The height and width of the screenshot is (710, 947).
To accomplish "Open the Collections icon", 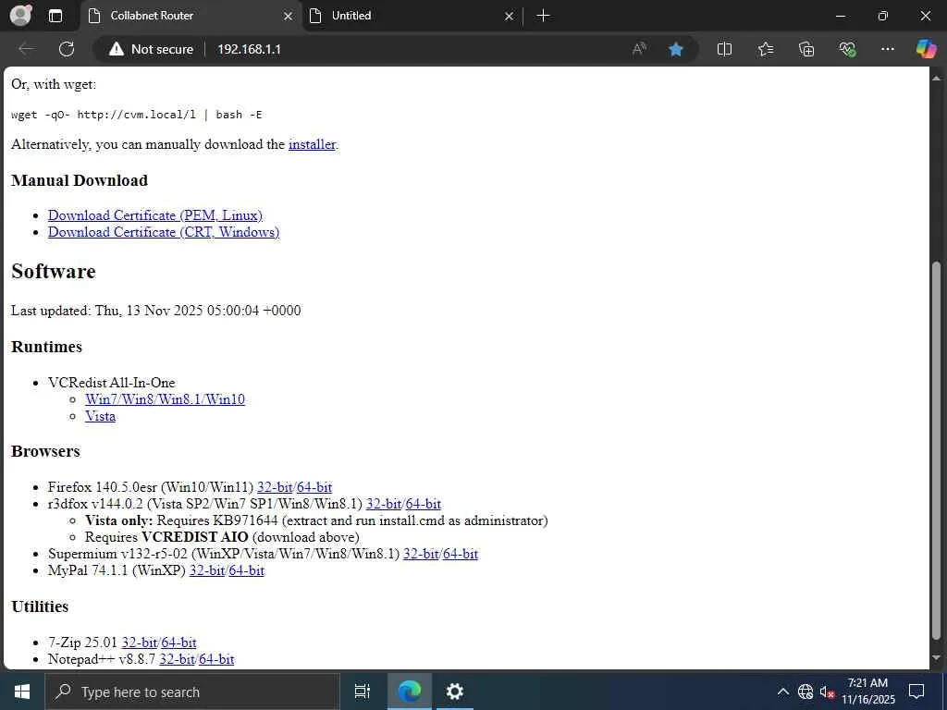I will (806, 49).
